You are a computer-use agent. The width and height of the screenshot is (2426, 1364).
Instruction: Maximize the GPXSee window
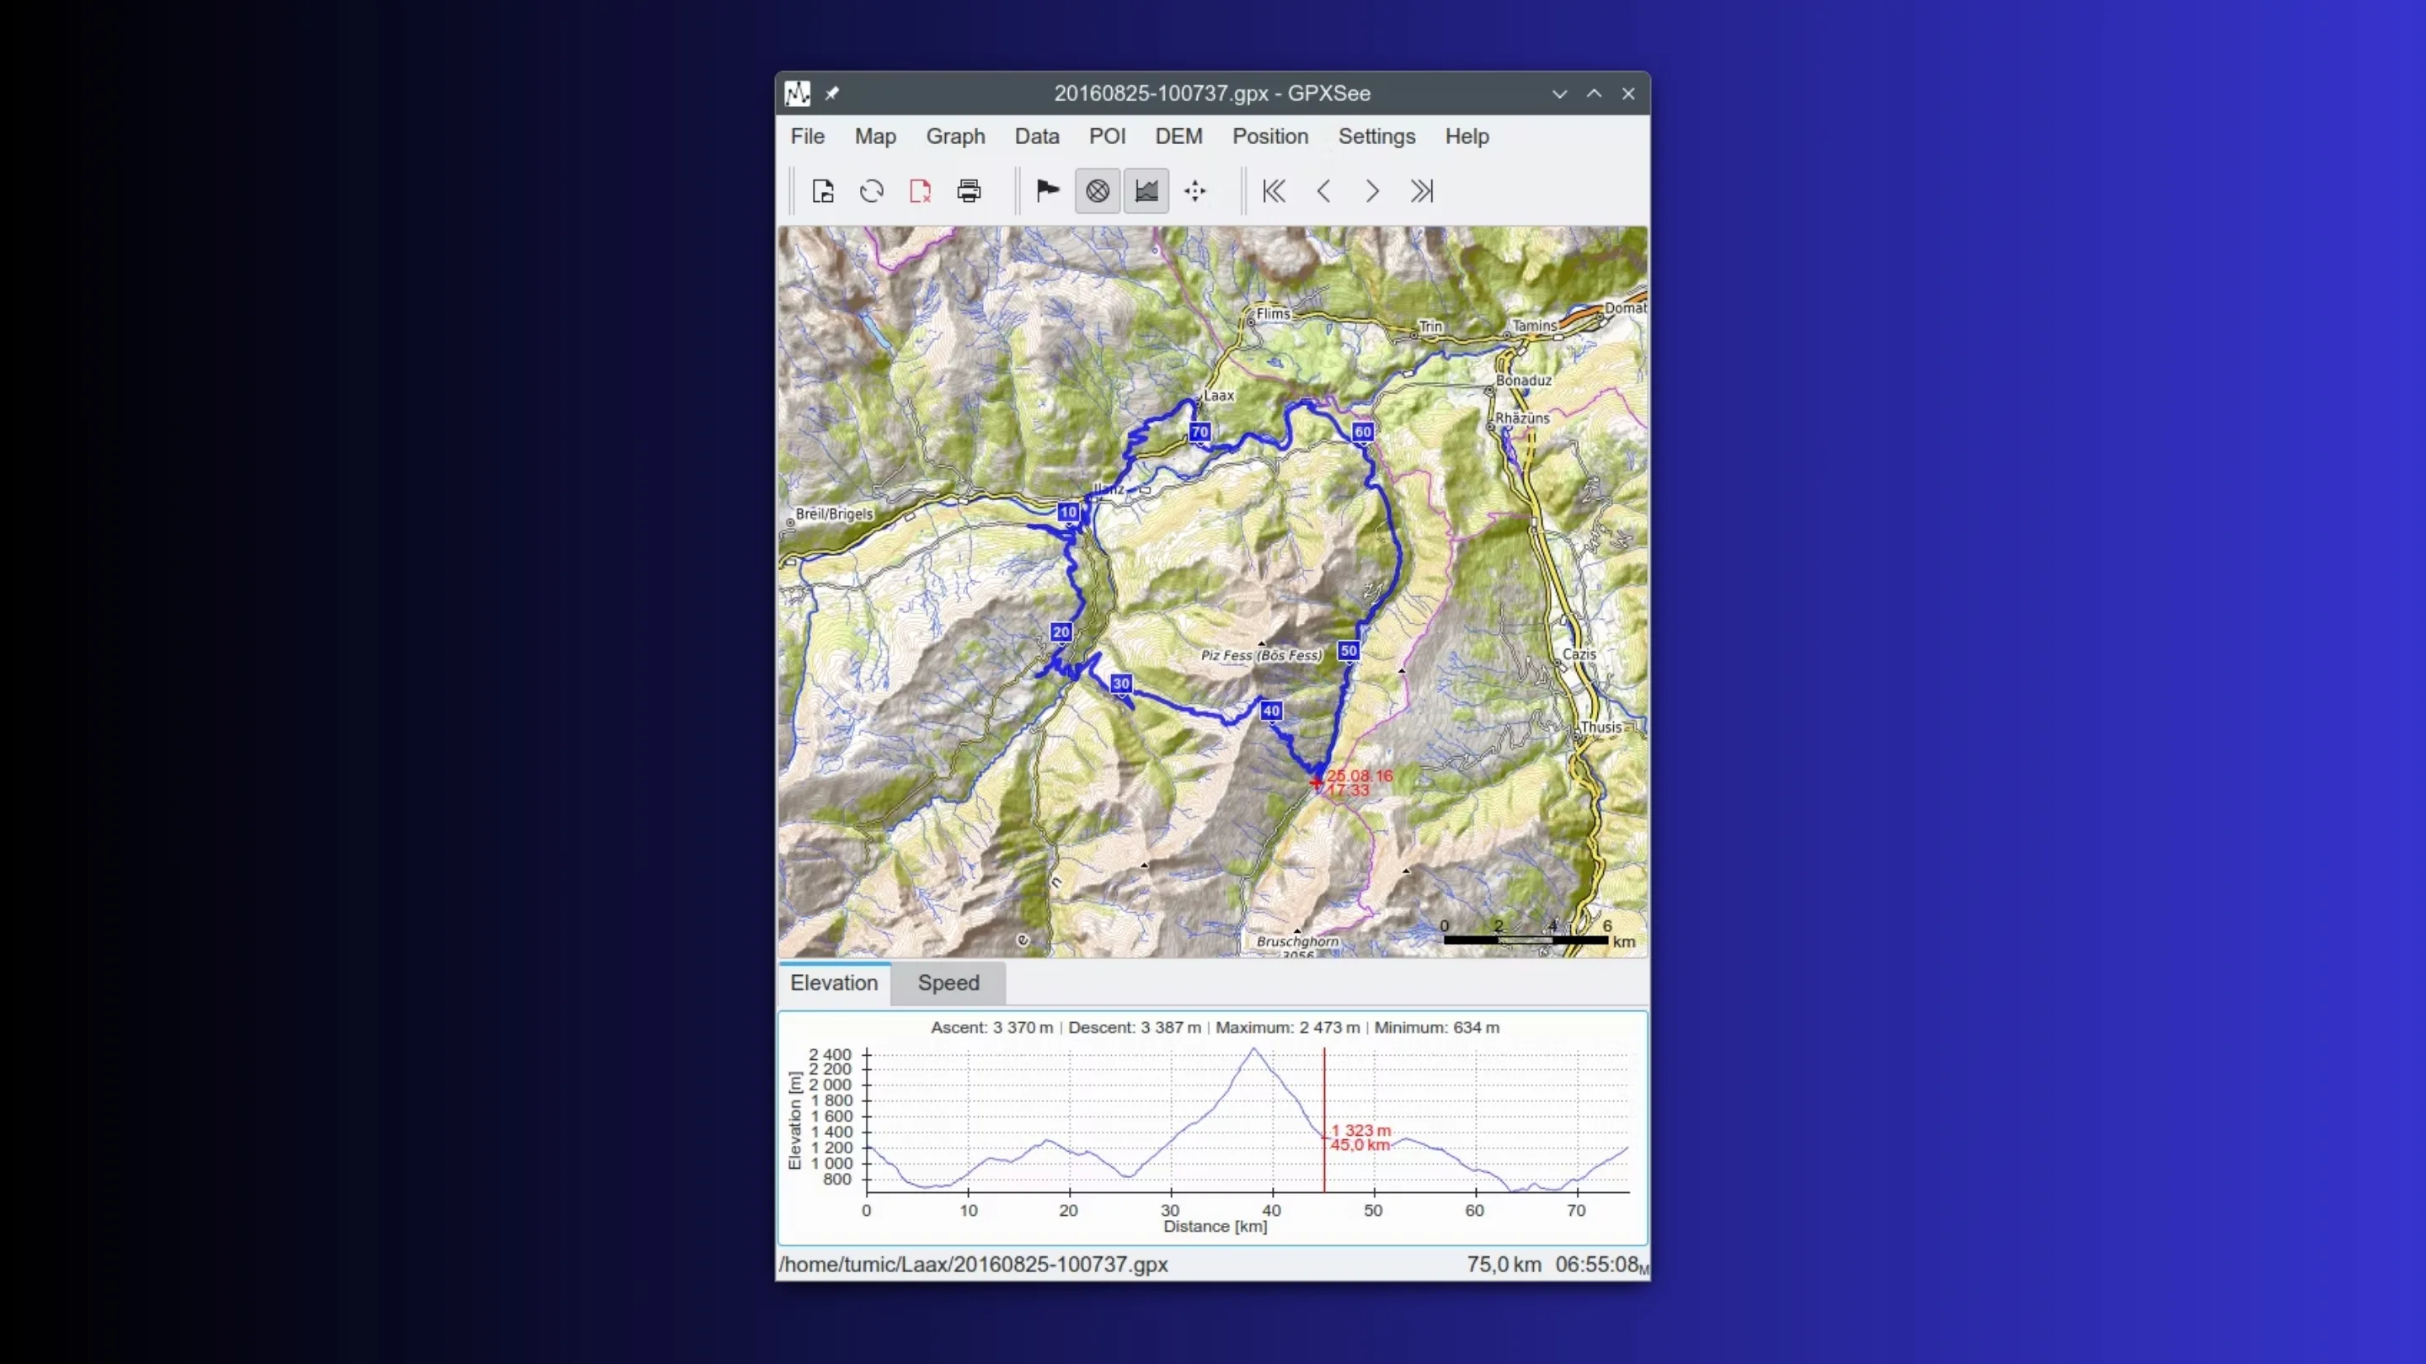(x=1594, y=93)
